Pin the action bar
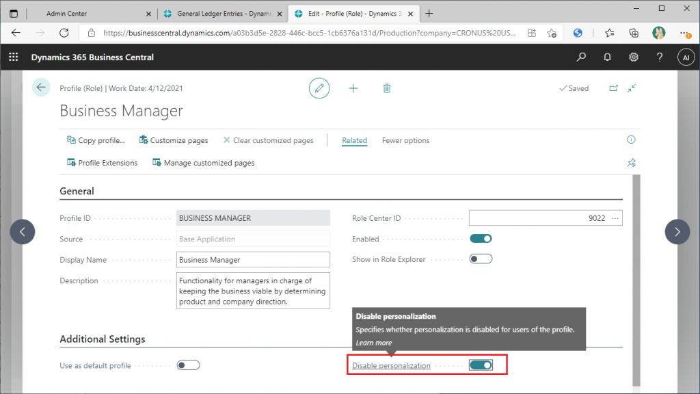 coord(631,163)
